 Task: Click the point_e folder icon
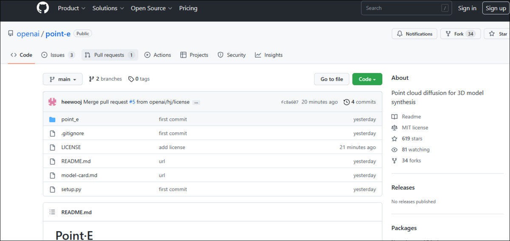tap(52, 119)
